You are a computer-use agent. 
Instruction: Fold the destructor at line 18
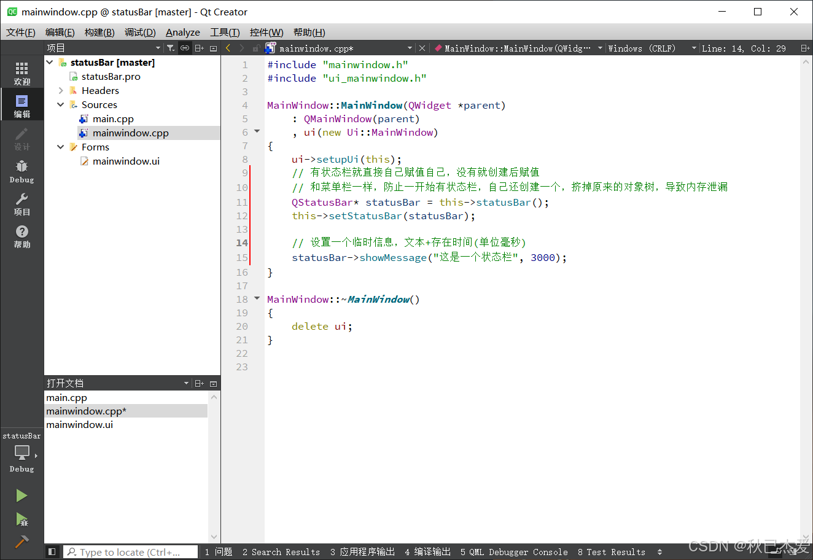pos(257,298)
